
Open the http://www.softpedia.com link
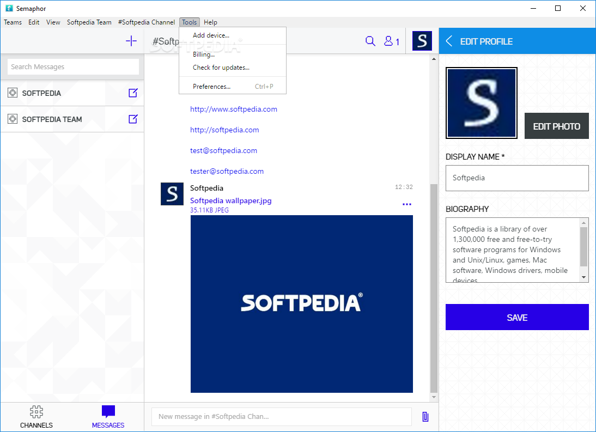tap(233, 109)
